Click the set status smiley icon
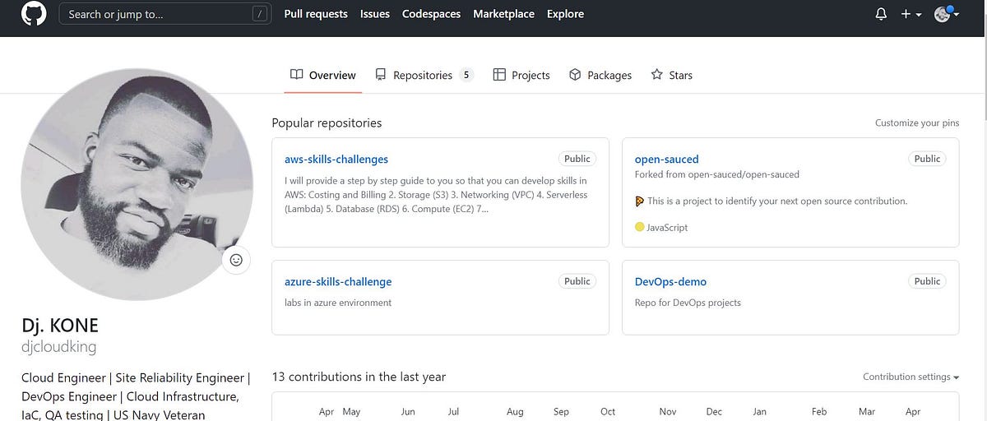 click(x=236, y=260)
